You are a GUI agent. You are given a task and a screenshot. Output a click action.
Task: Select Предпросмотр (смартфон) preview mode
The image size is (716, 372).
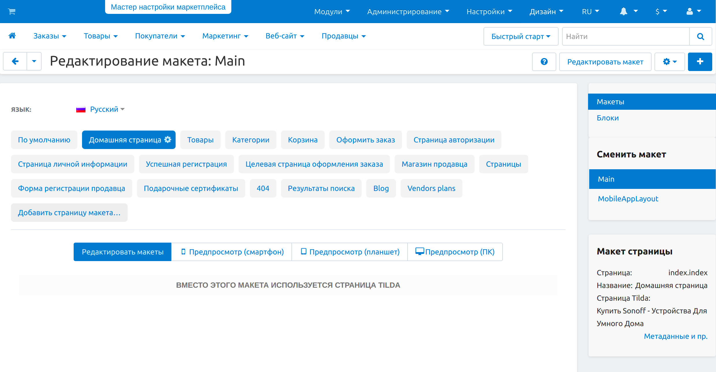point(232,252)
